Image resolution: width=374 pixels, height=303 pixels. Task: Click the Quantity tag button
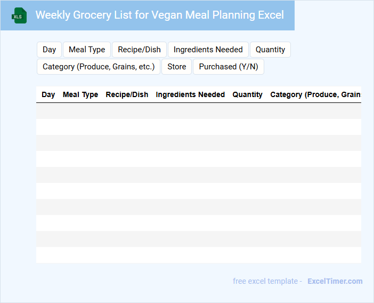270,50
